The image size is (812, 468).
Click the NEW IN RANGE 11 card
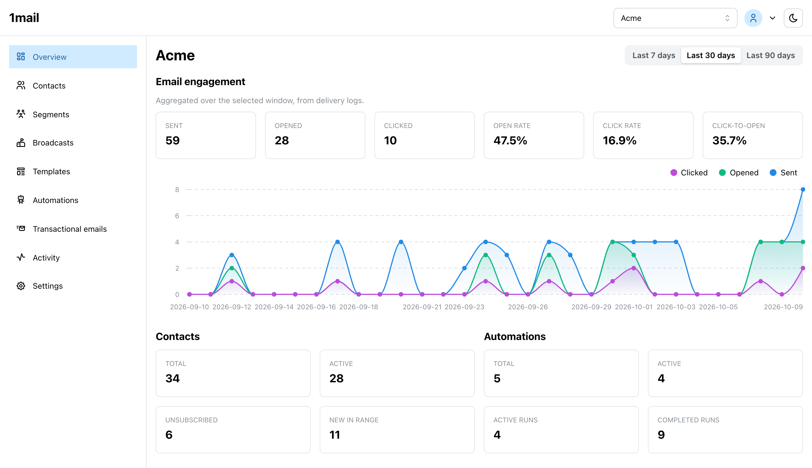pyautogui.click(x=397, y=429)
